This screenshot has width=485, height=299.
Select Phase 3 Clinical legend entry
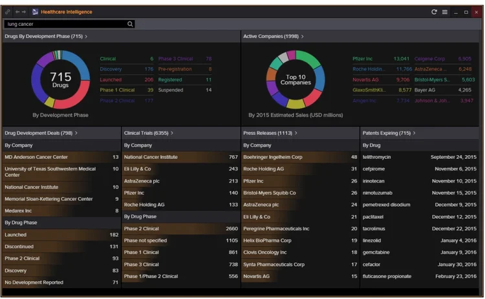[x=185, y=59]
